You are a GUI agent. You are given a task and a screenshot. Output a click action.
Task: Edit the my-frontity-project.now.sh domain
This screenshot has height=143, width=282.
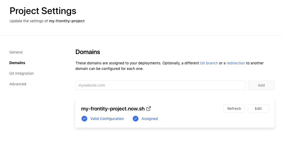258,109
